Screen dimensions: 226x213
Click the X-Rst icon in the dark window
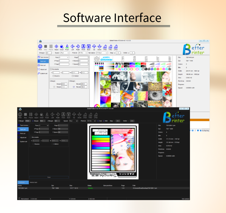pyautogui.click(x=85, y=115)
